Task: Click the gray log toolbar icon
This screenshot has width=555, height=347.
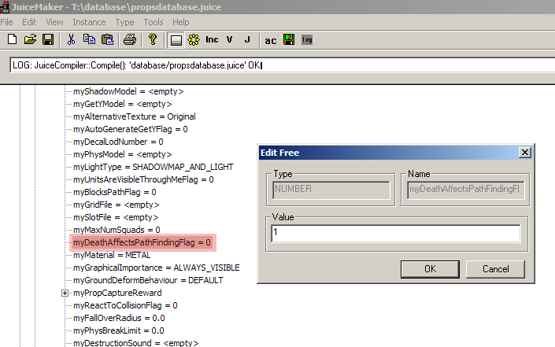Action: (x=307, y=39)
